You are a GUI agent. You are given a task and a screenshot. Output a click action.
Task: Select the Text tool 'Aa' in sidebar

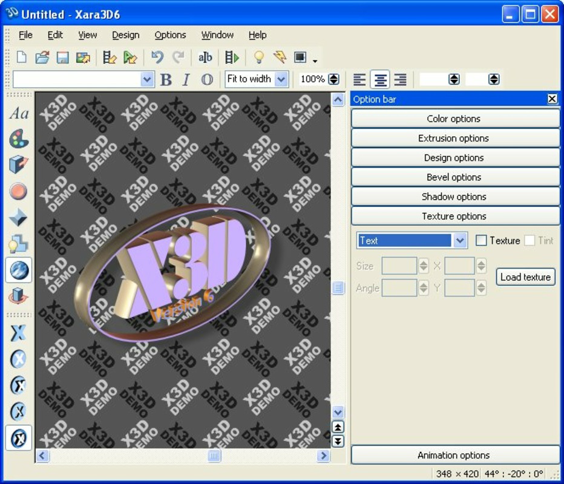(19, 113)
